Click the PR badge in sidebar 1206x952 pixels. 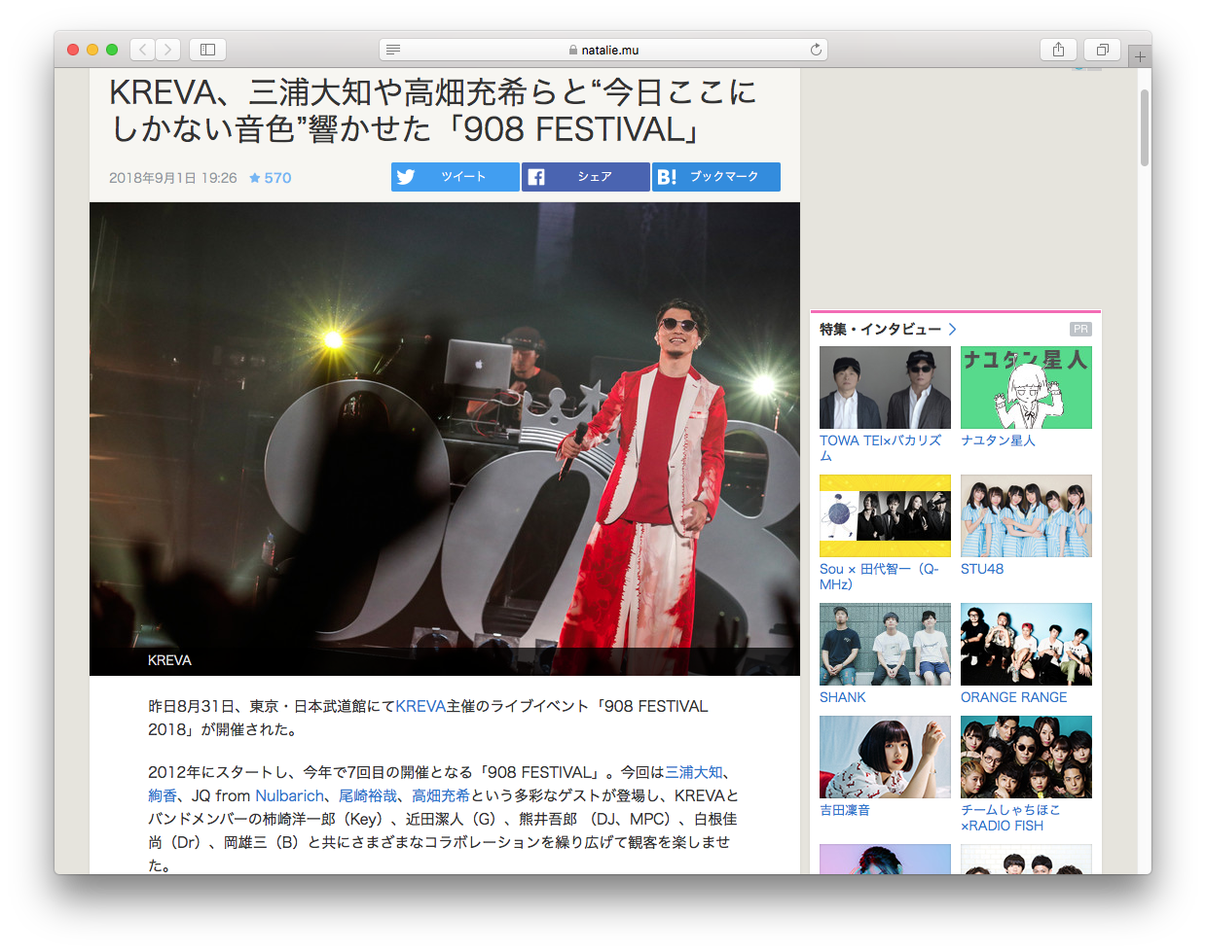1080,330
